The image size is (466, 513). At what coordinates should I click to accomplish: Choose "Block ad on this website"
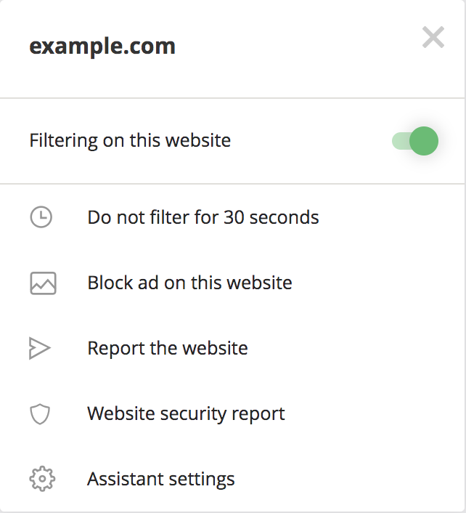coord(189,283)
